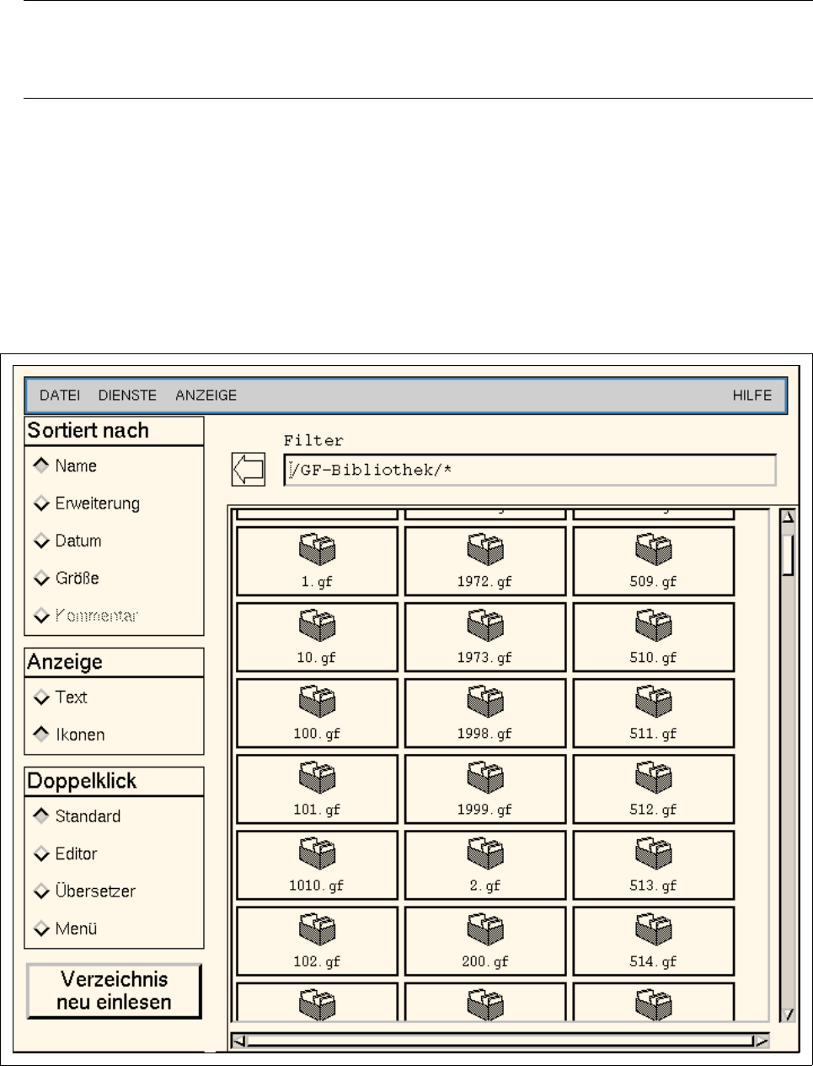Select the 1998.gf folder icon
This screenshot has height=1066, width=813.
[485, 702]
